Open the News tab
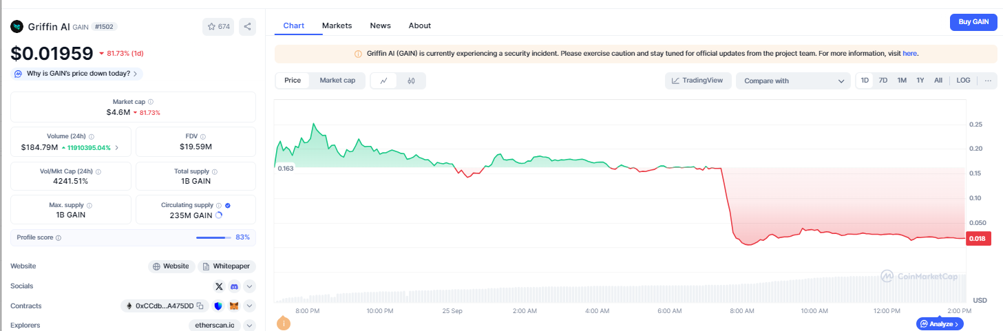Screen dimensions: 1003x331 (x=380, y=25)
